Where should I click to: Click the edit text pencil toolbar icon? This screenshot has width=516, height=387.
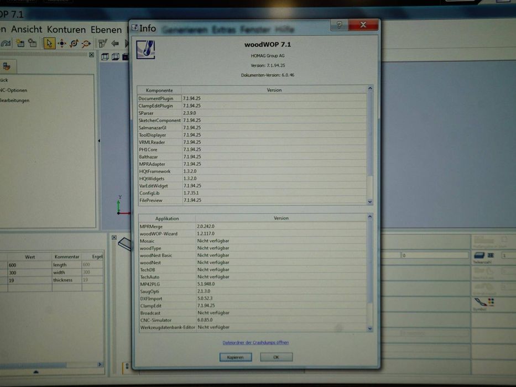pos(102,44)
